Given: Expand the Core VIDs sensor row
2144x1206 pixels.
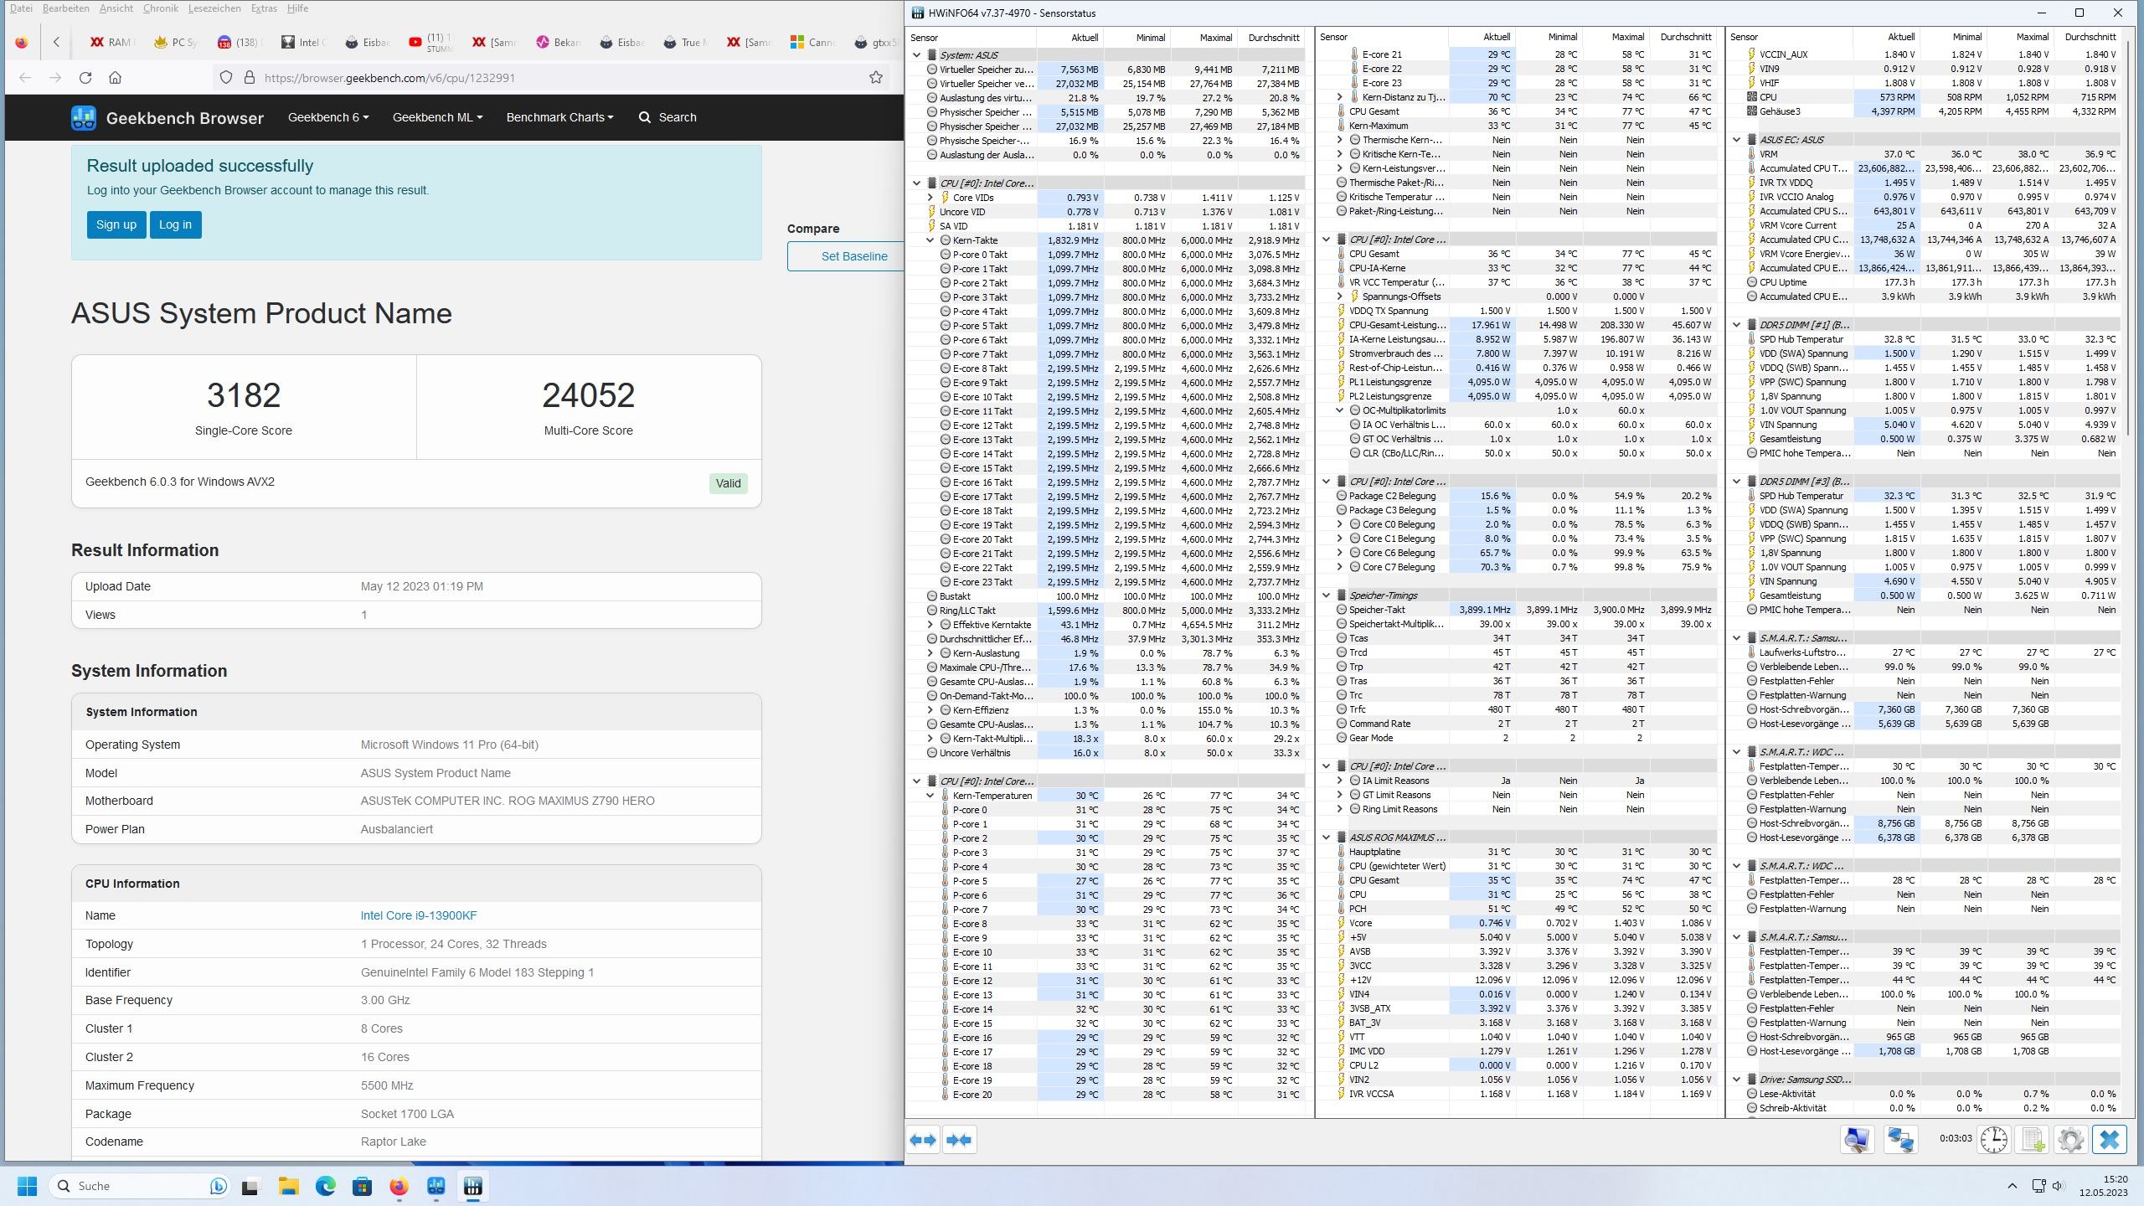Looking at the screenshot, I should coord(930,198).
